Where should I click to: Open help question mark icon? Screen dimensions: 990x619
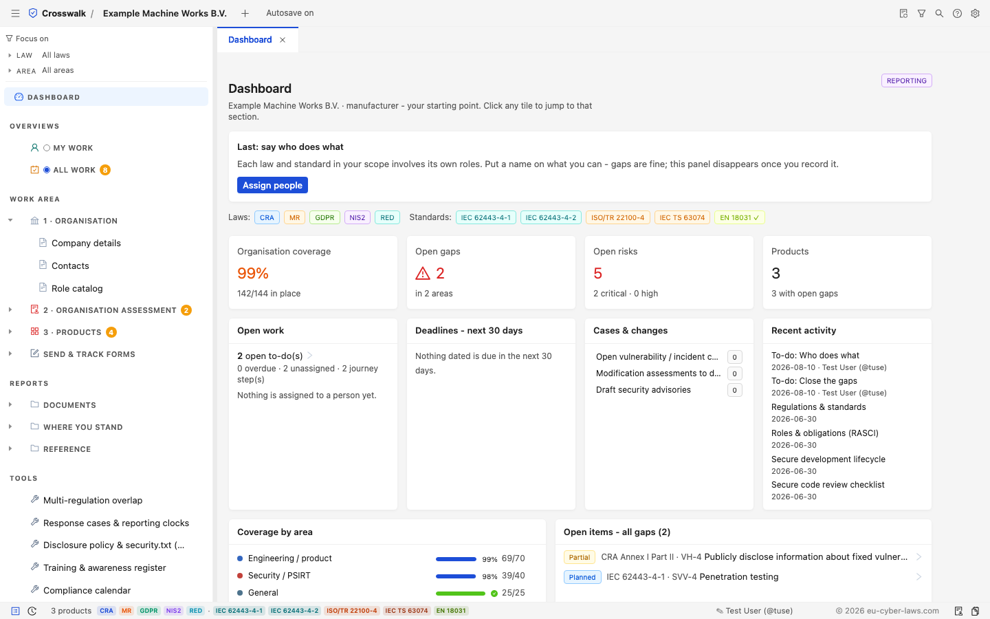(x=957, y=13)
